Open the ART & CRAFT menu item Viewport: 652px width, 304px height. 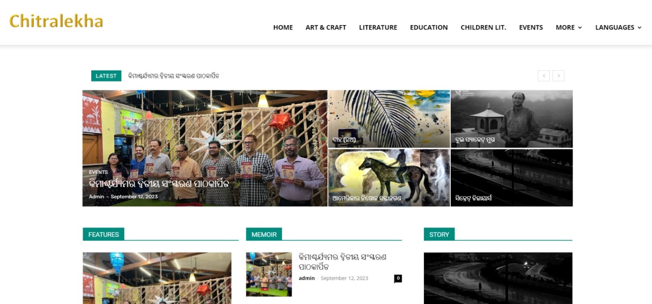[x=326, y=27]
